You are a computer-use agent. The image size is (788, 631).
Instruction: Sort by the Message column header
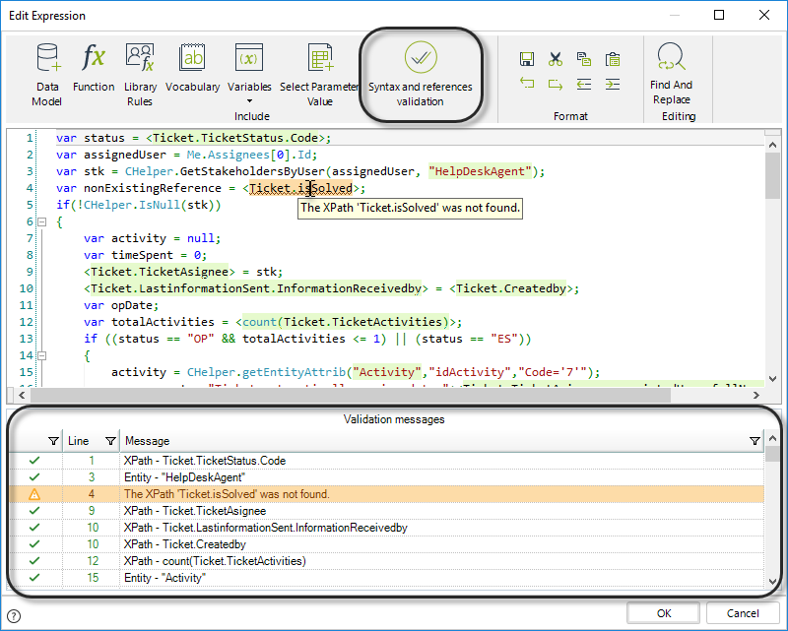[x=147, y=441]
